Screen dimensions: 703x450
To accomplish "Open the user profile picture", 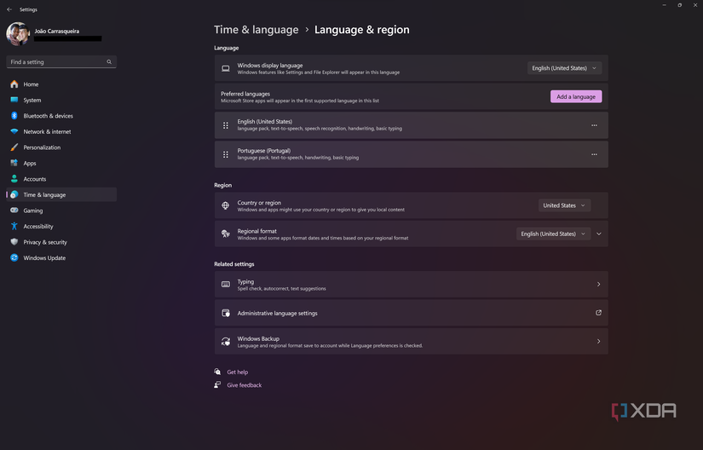I will [18, 34].
